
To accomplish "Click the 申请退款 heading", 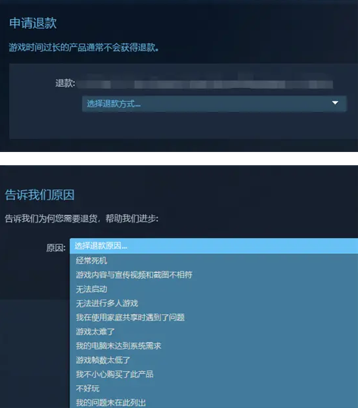I will [33, 23].
